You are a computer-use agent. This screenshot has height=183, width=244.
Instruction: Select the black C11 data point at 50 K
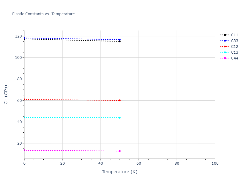click(120, 41)
